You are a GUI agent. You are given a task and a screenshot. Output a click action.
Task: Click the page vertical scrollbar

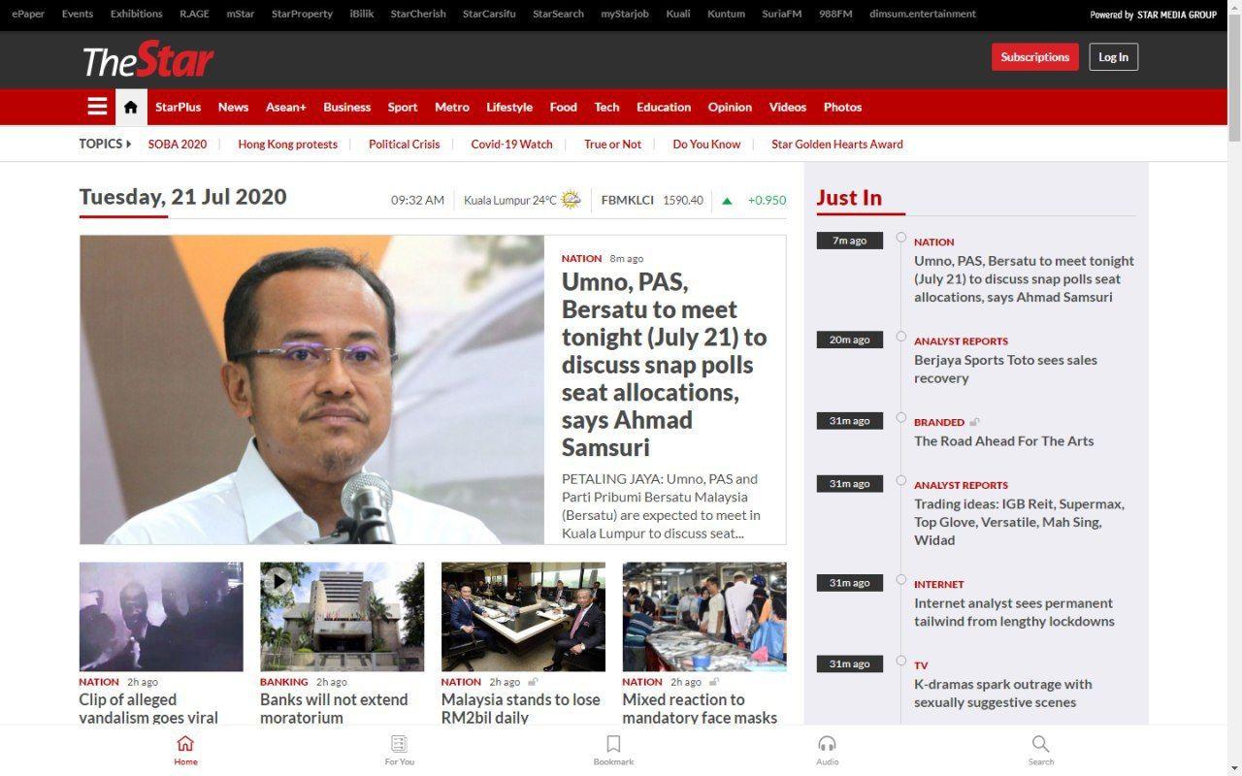pyautogui.click(x=1234, y=388)
